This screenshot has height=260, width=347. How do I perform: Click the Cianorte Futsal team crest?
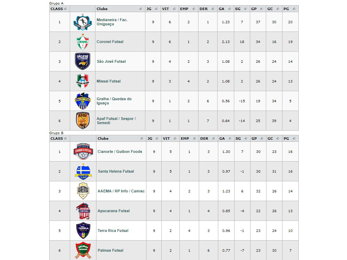(x=83, y=151)
